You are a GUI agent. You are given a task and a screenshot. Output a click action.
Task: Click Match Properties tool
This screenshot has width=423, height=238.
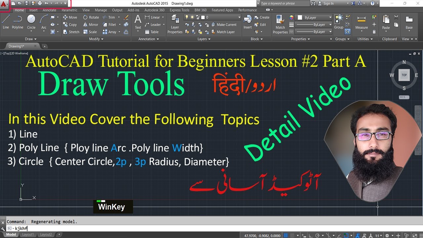280,24
